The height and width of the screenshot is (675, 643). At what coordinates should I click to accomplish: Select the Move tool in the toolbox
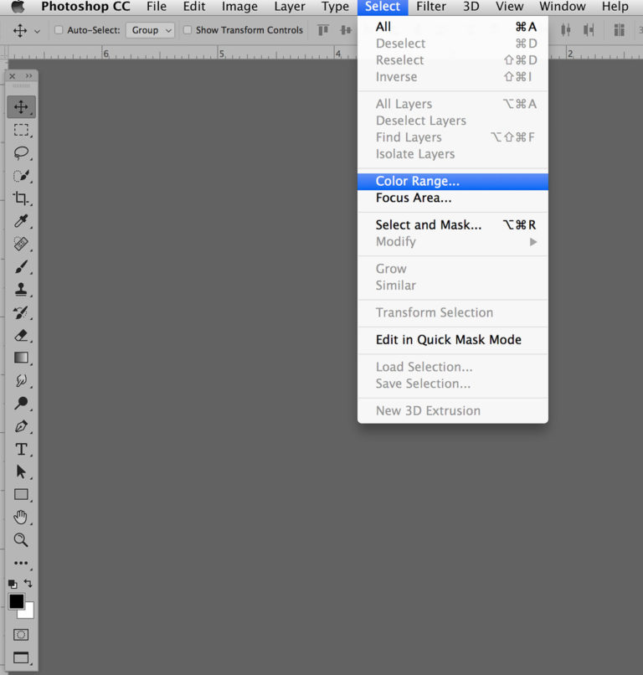(21, 106)
